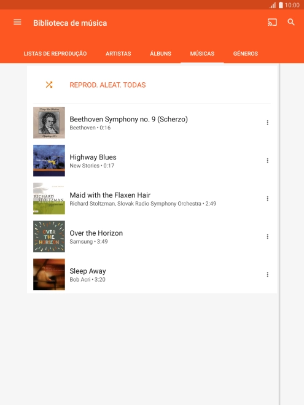Viewport: 304px width, 405px height.
Task: Go to the Álbuns tab
Action: tap(160, 54)
